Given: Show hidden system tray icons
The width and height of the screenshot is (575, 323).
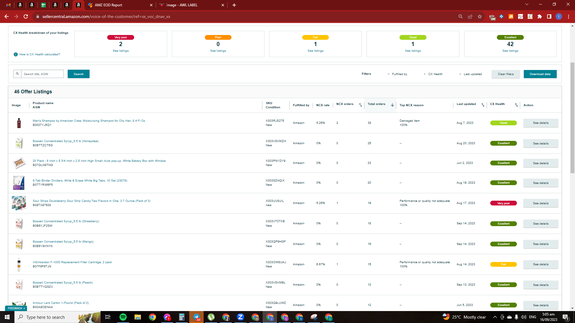Looking at the screenshot, I should 495,317.
